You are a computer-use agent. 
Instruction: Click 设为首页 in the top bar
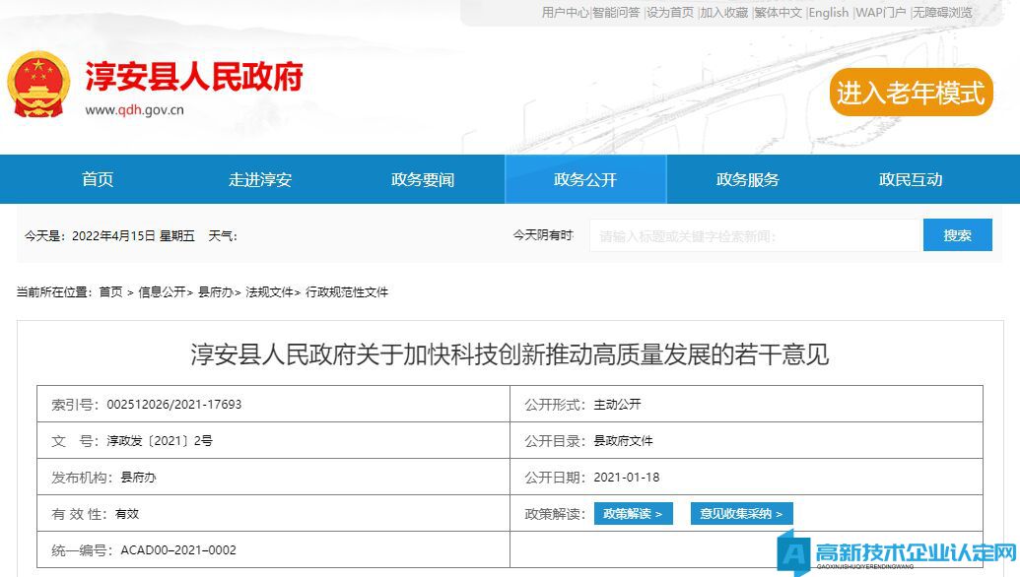(670, 13)
